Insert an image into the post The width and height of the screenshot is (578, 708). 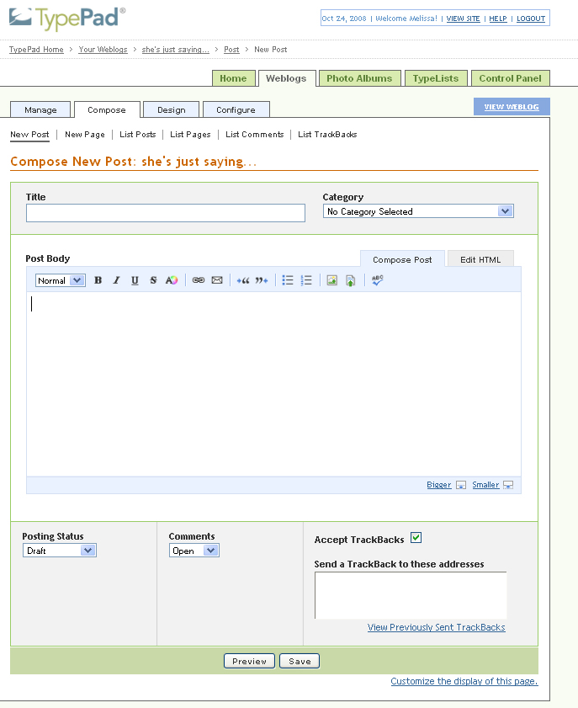pos(331,280)
